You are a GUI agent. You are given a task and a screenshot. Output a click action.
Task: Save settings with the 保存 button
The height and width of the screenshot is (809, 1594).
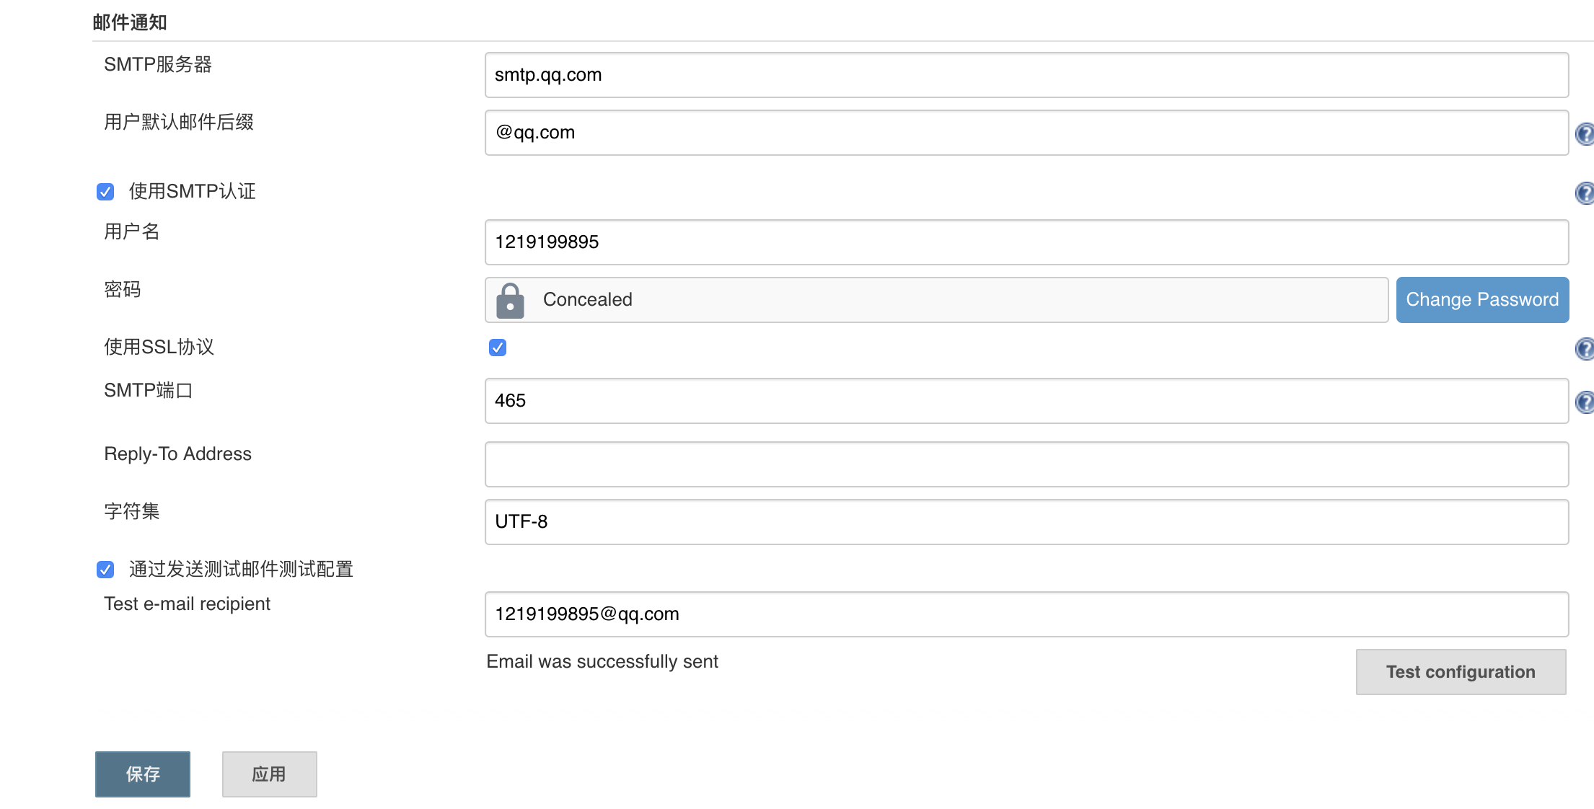[x=143, y=774]
